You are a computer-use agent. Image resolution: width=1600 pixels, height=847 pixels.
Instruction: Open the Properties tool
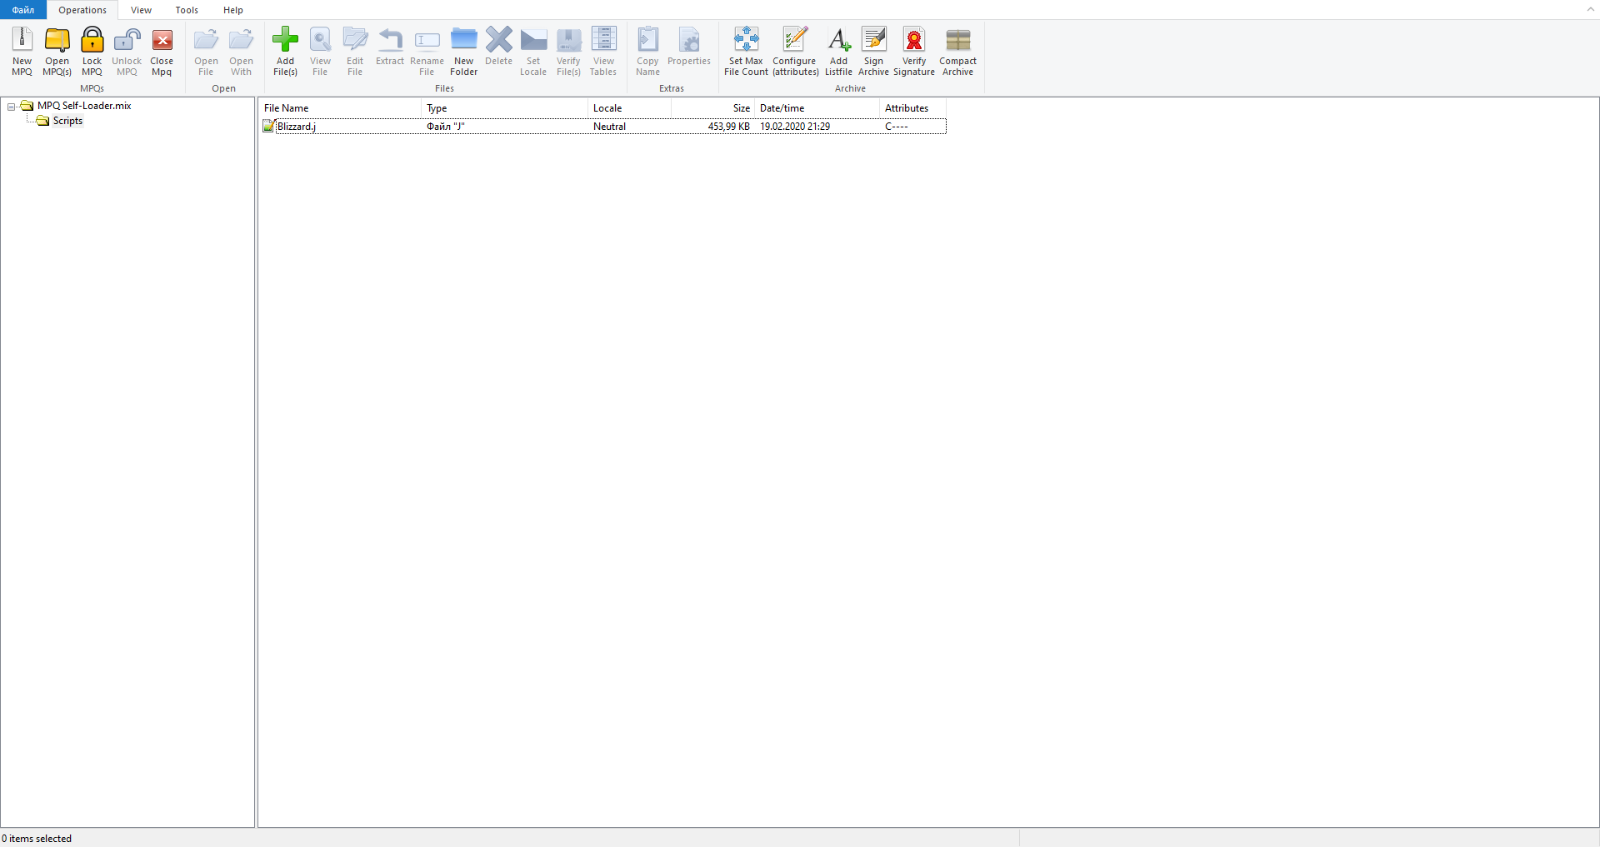(689, 47)
